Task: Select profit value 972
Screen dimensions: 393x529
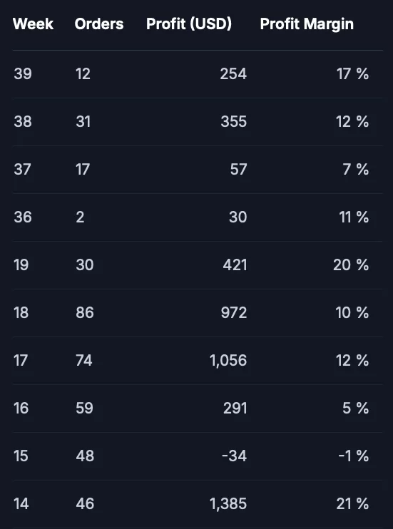Action: click(234, 313)
